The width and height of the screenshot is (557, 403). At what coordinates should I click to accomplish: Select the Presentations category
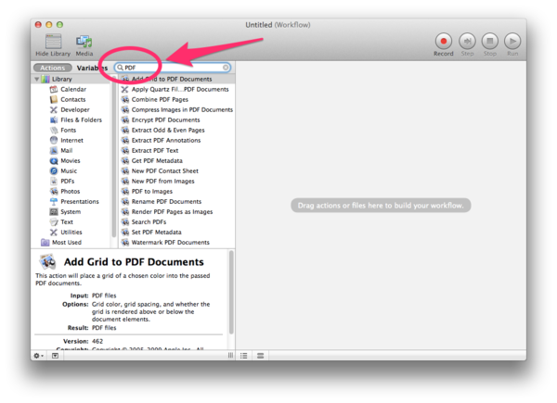pyautogui.click(x=80, y=202)
